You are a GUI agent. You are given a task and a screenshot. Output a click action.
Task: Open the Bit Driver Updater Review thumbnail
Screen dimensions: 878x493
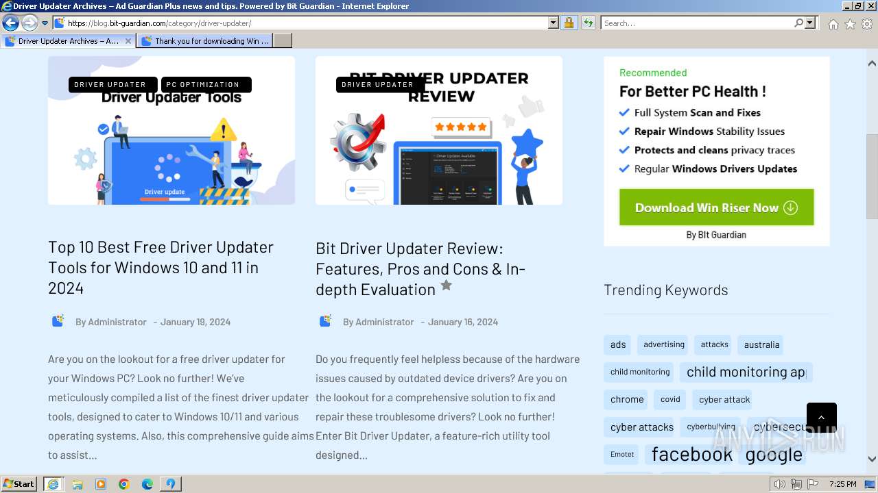(x=439, y=130)
